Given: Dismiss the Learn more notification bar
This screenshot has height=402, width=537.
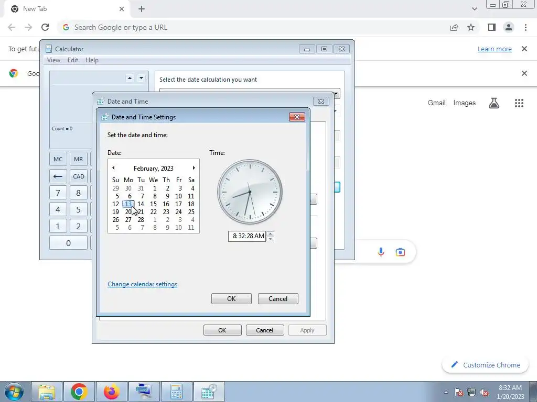Looking at the screenshot, I should point(524,49).
